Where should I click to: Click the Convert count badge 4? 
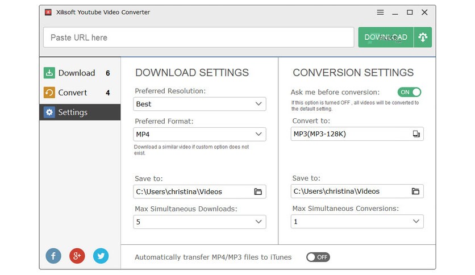(x=108, y=93)
